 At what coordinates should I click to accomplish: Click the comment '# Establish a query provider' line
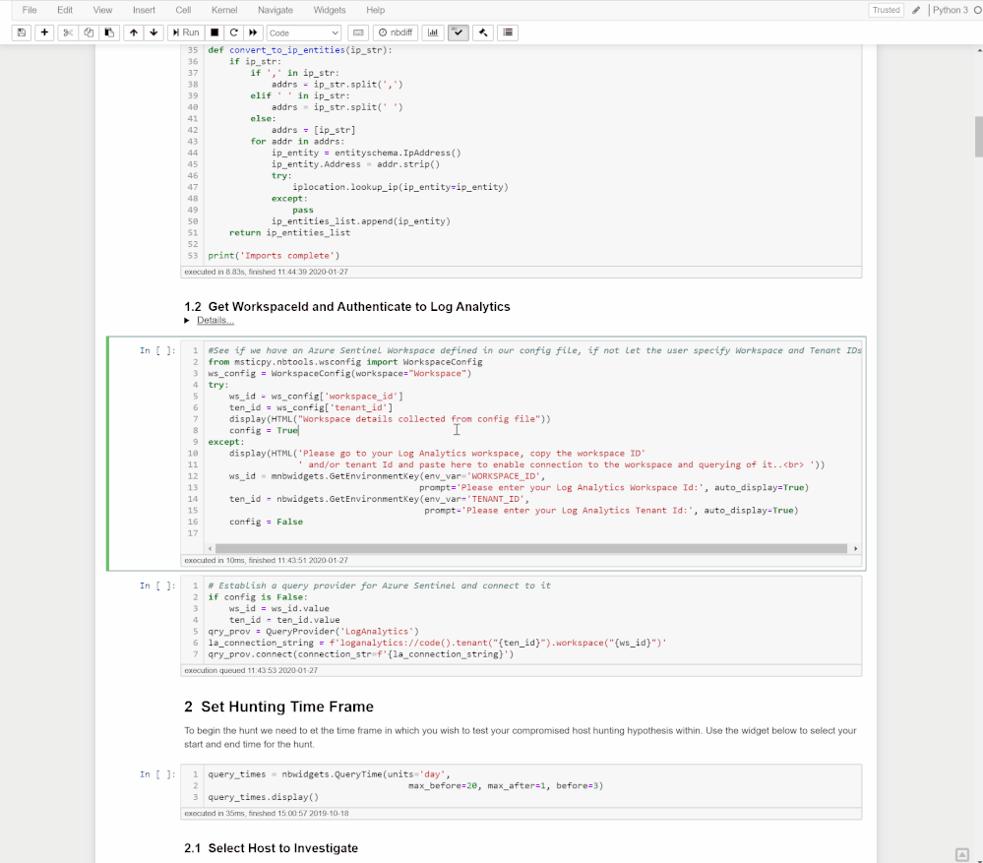coord(379,586)
